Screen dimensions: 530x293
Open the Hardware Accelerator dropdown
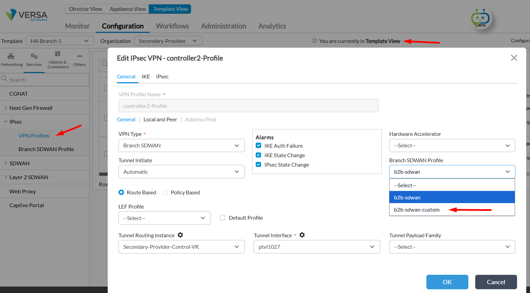452,145
